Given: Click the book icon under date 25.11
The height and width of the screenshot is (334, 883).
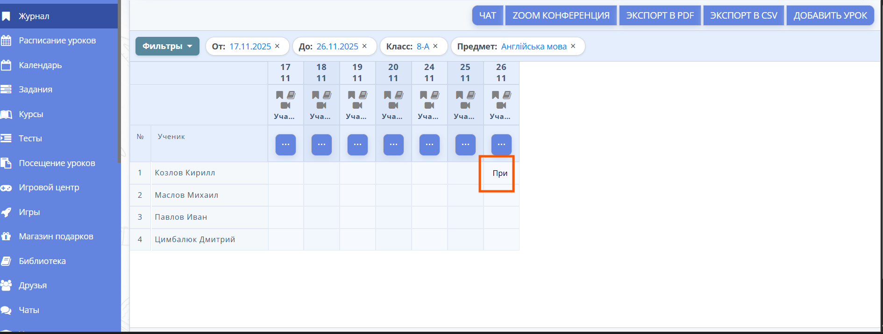Looking at the screenshot, I should [x=471, y=95].
